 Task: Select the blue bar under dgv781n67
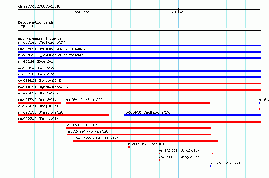coord(139,71)
